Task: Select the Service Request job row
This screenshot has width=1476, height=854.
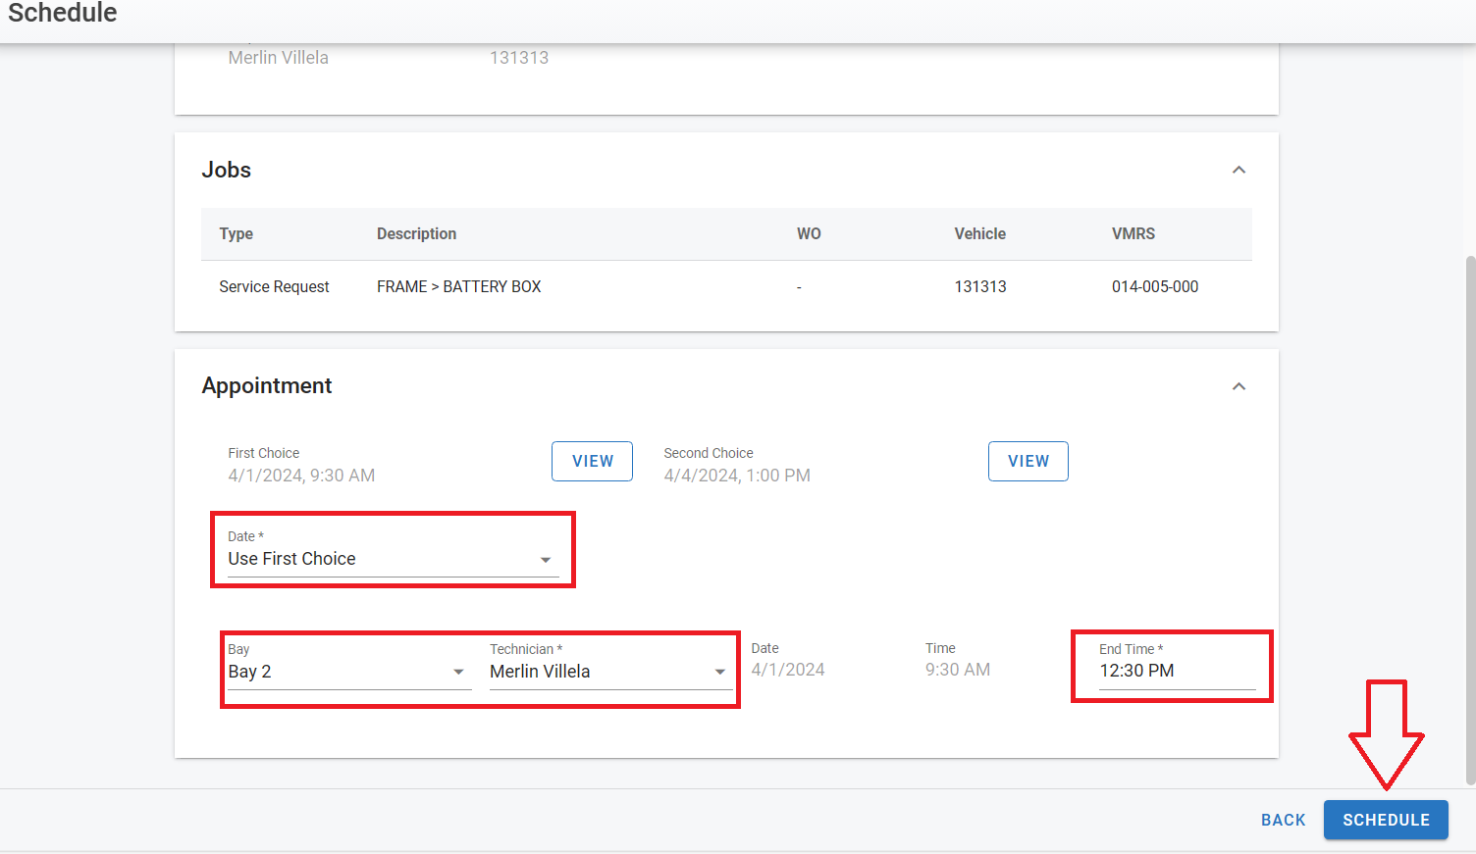Action: pos(726,286)
